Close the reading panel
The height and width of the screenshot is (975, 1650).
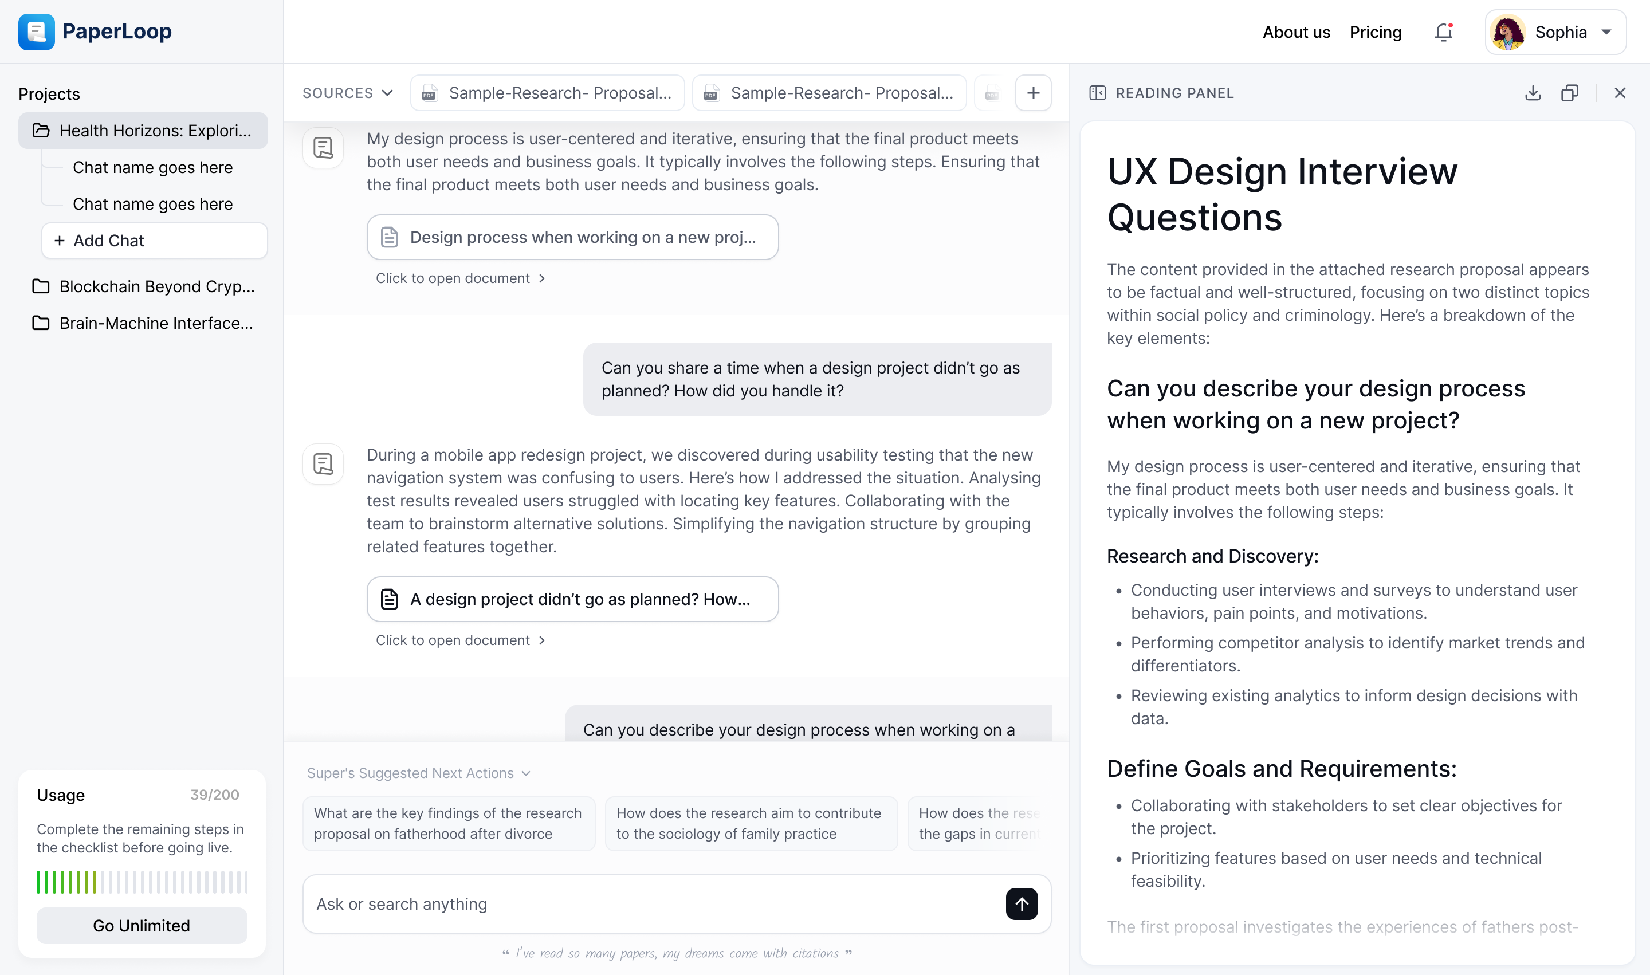1620,93
